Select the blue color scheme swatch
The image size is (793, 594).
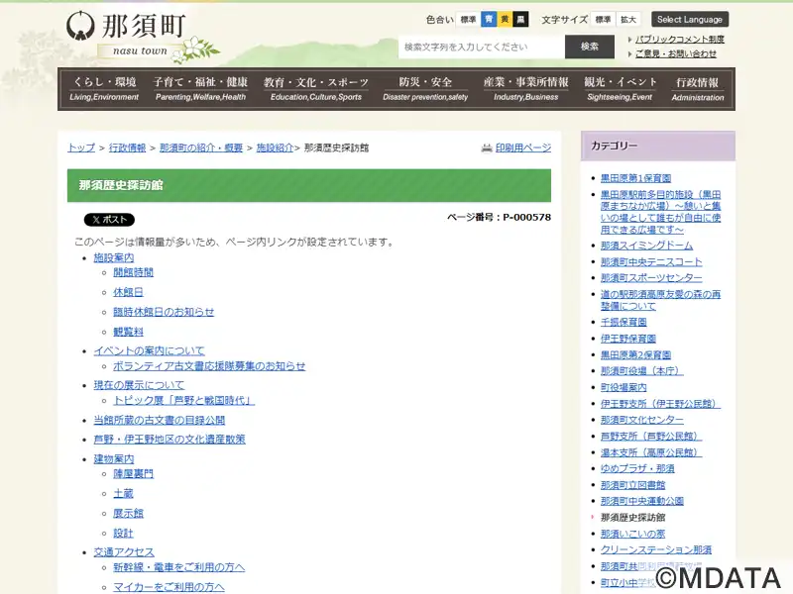click(x=489, y=19)
